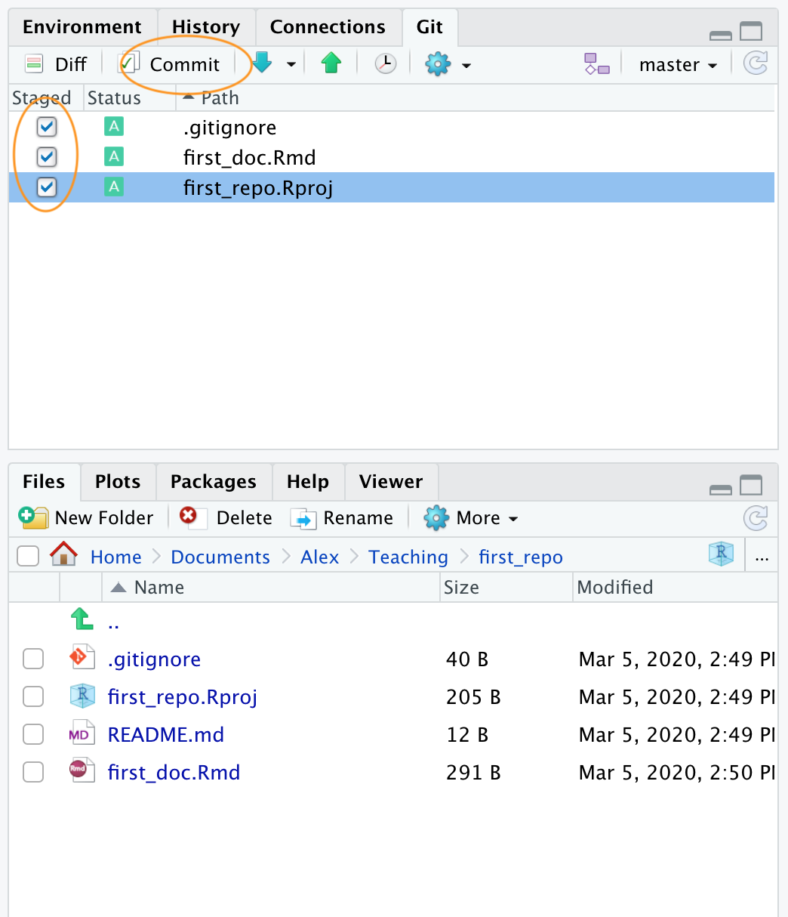
Task: Click the Commit button
Action: point(172,65)
